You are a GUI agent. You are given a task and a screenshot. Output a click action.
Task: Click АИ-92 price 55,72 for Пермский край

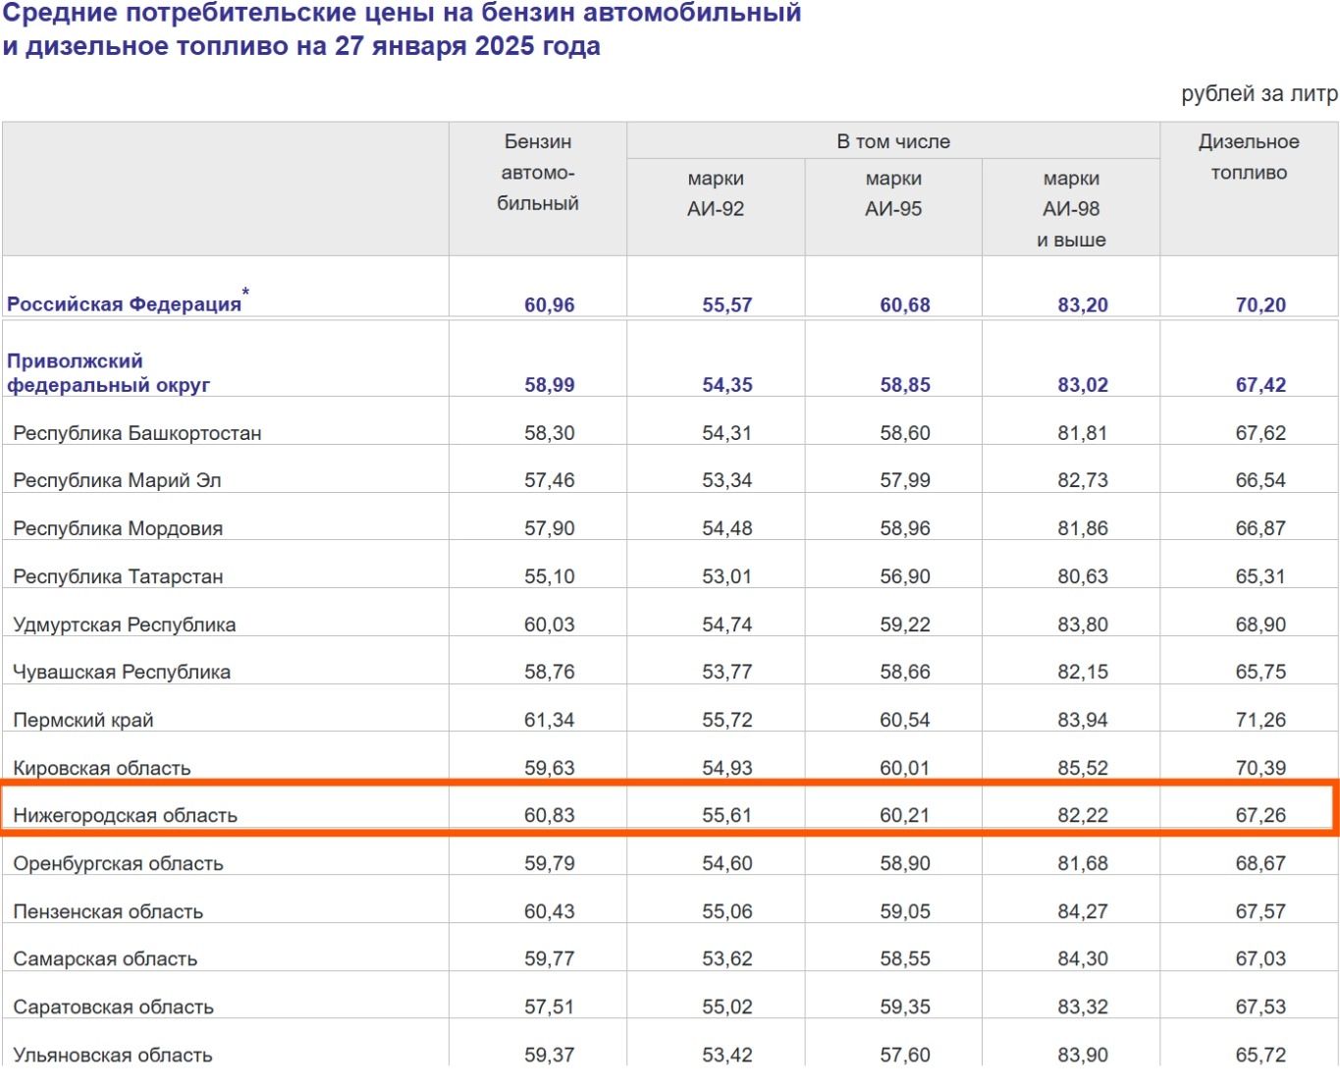[727, 720]
